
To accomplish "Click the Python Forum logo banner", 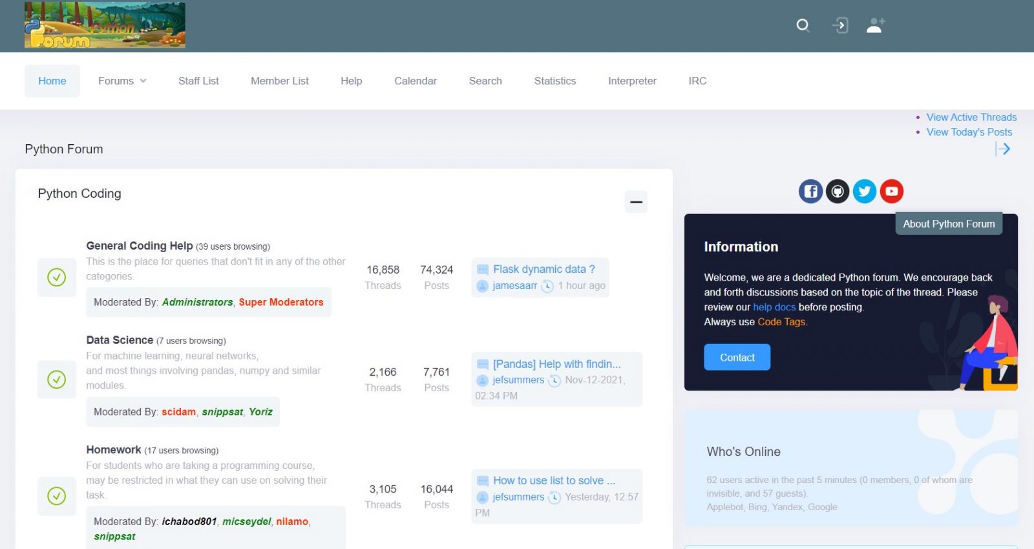I will click(105, 25).
